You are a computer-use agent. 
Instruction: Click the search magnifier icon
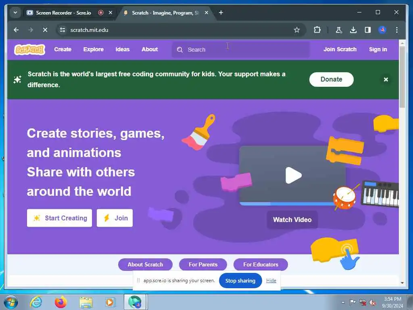(x=179, y=50)
